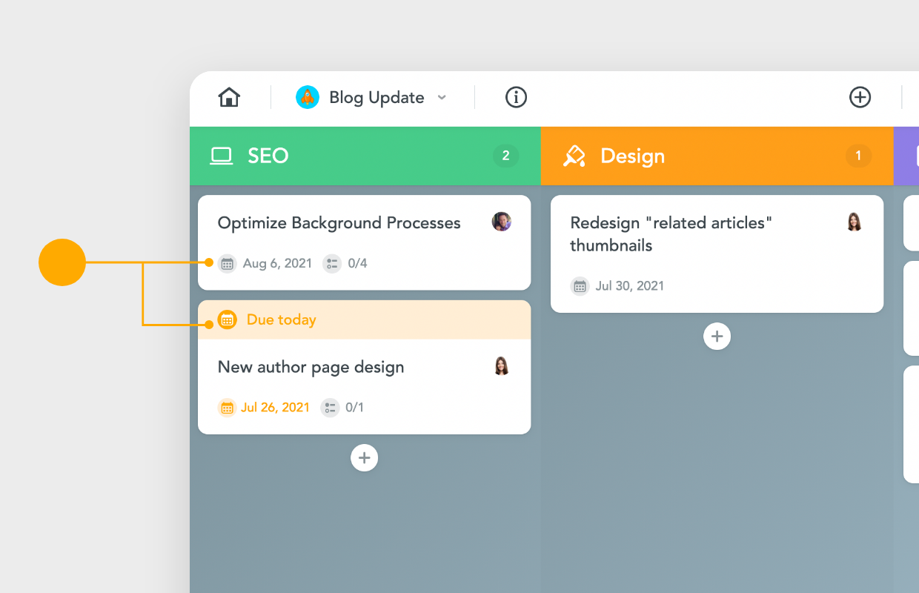The height and width of the screenshot is (593, 919).
Task: Click the SEO column laptop icon
Action: coord(222,156)
